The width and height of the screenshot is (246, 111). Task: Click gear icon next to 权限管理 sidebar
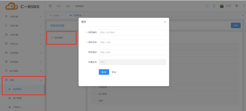click(9, 89)
